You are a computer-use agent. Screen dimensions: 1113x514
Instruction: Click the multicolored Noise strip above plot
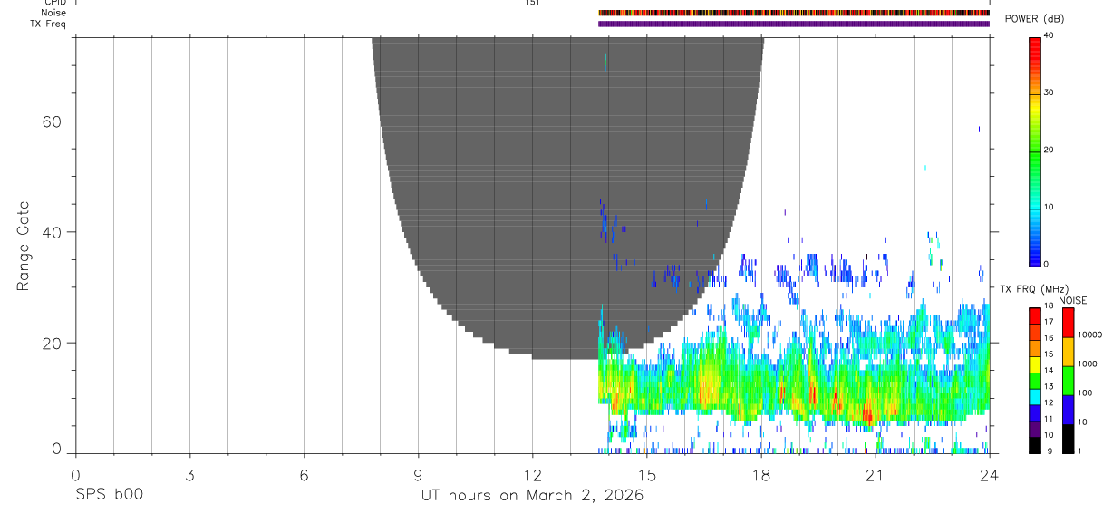(794, 14)
